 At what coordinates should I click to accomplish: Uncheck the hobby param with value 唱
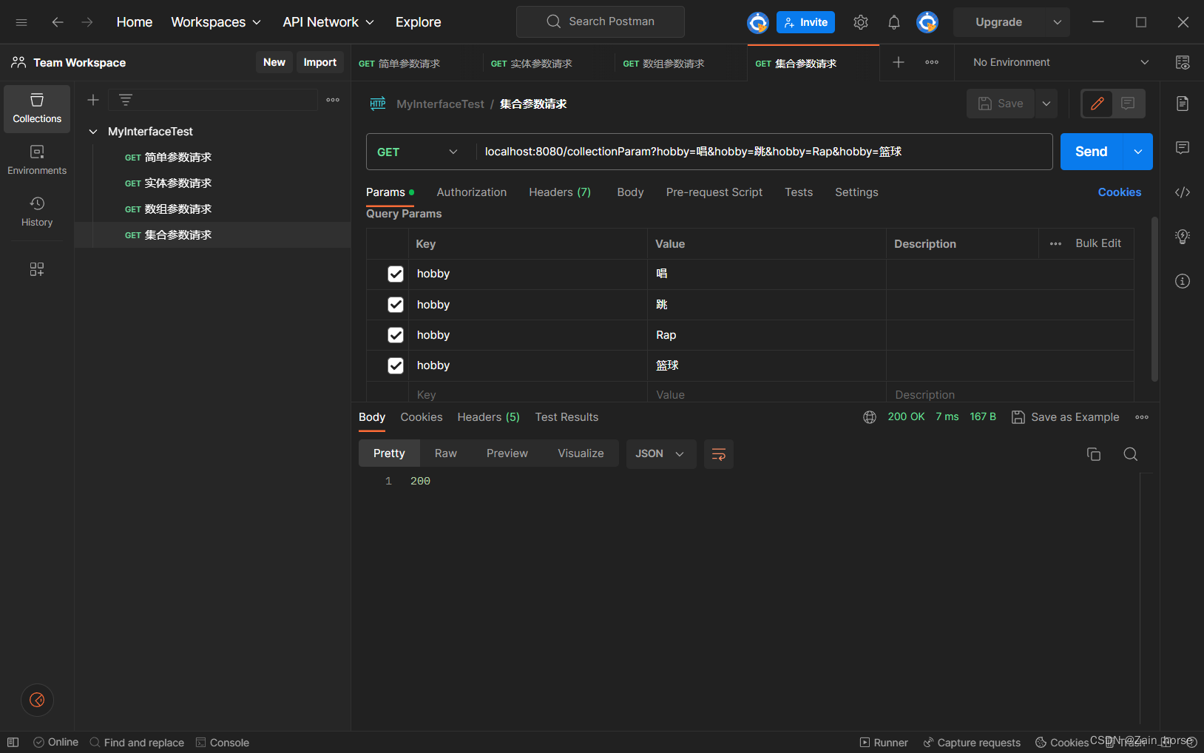click(x=396, y=274)
